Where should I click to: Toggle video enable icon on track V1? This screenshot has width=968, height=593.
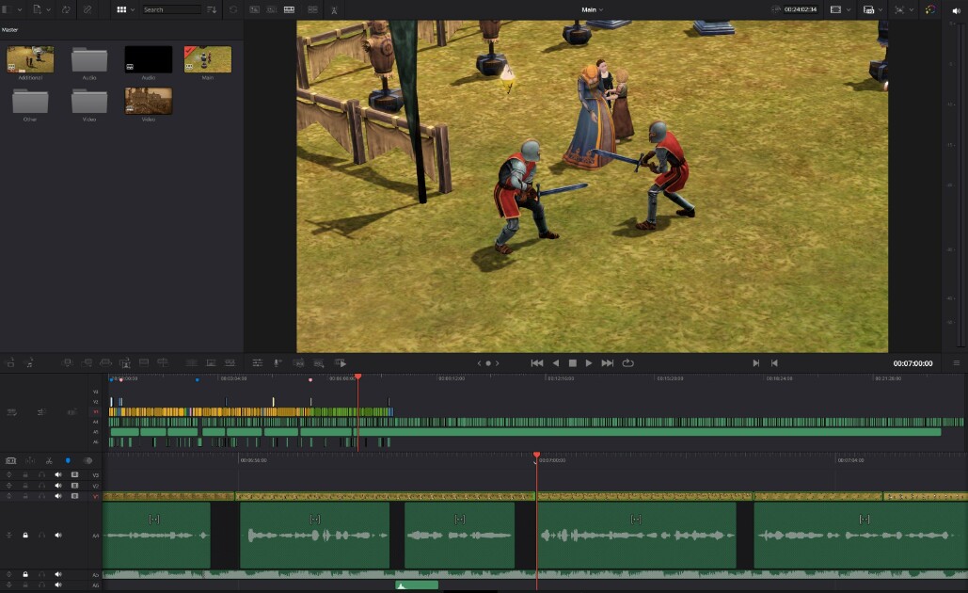[x=74, y=496]
